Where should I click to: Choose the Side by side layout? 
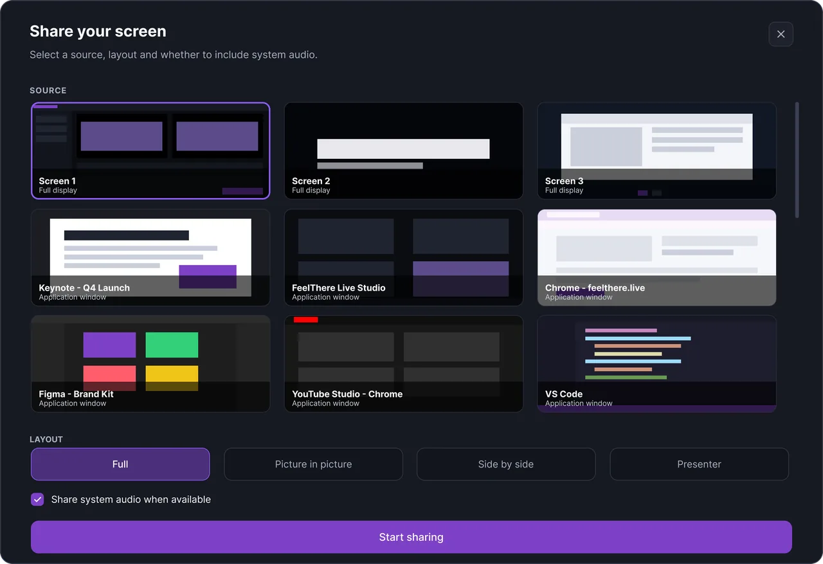pos(506,464)
